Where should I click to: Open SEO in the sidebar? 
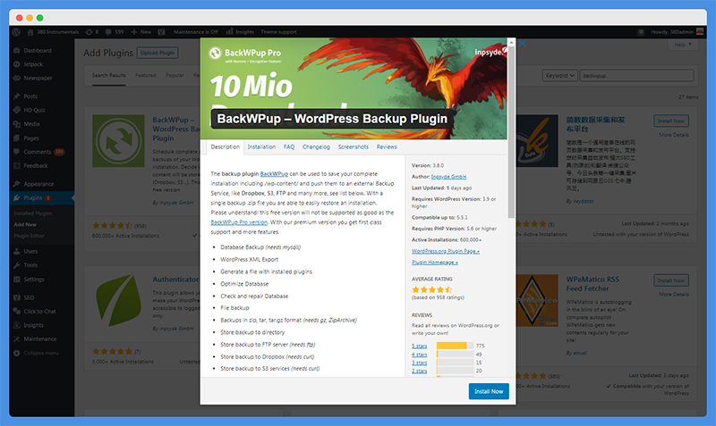(29, 297)
